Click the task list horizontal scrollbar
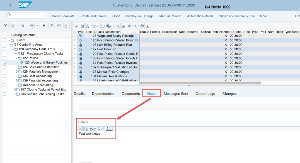Viewport: 300px width, 163px height. point(200,83)
